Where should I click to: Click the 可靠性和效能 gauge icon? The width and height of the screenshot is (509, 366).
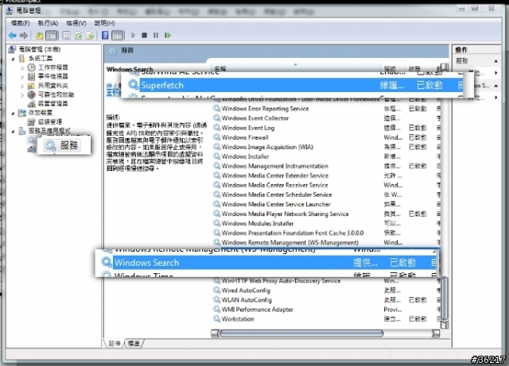point(31,94)
